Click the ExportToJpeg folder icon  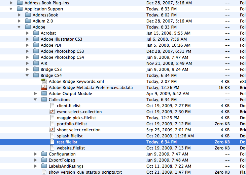[44, 160]
